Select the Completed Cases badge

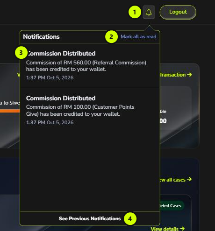click(x=172, y=206)
